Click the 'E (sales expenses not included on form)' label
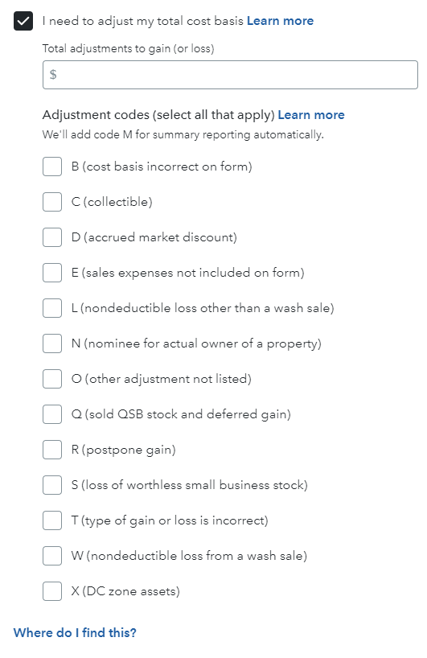The width and height of the screenshot is (427, 658). 187,273
